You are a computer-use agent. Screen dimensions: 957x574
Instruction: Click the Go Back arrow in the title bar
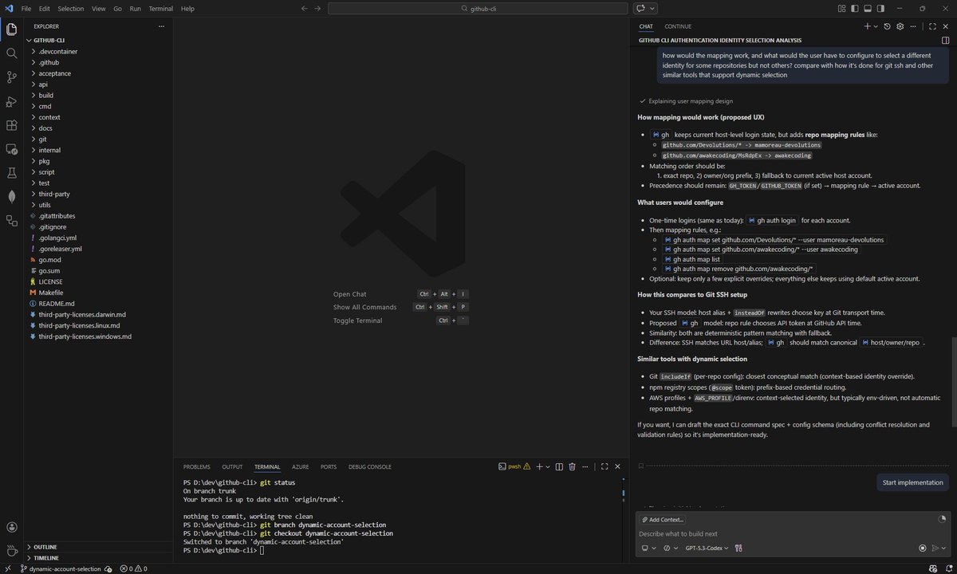coord(304,8)
